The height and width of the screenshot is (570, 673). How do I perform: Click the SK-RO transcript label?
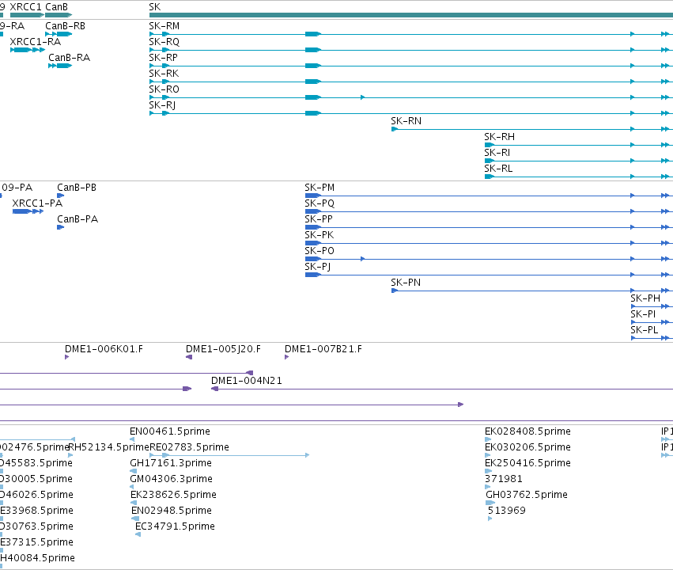pos(164,89)
